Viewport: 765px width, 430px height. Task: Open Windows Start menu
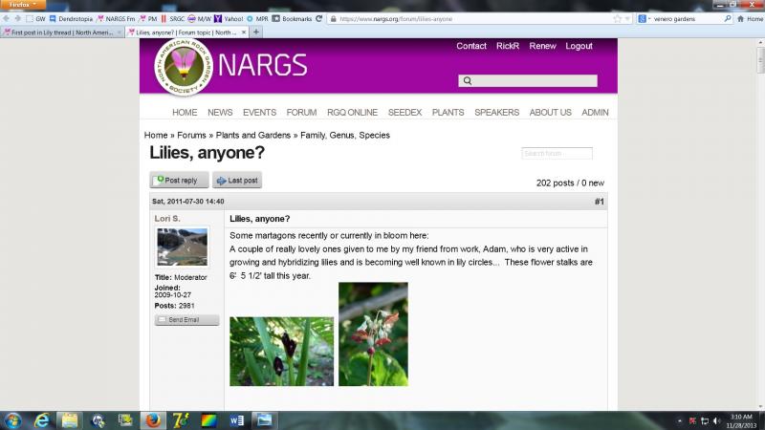(x=13, y=419)
